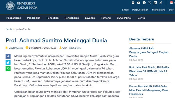
Task: Open the Pendaftaran menu
Action: pos(13,18)
